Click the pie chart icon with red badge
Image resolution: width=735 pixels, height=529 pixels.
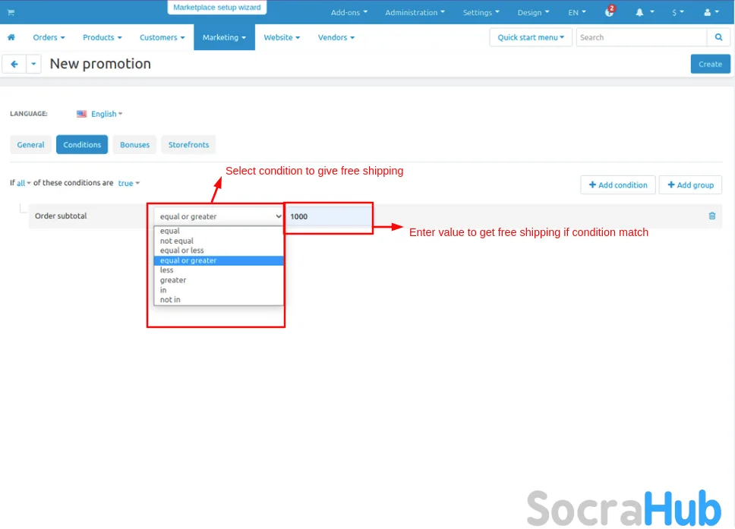(610, 12)
